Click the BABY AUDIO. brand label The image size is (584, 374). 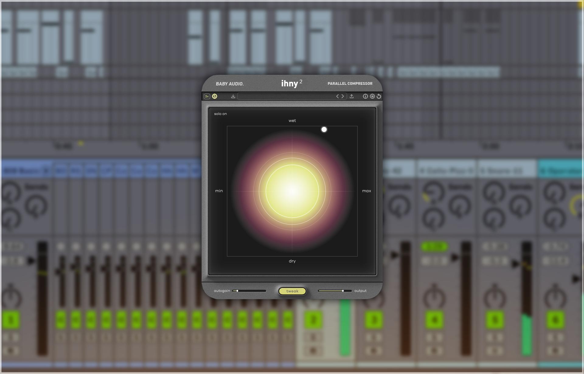click(x=230, y=84)
